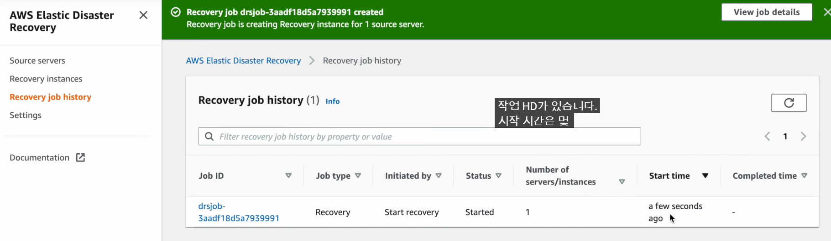The width and height of the screenshot is (831, 241).
Task: Toggle Start time sort order arrow
Action: tap(705, 176)
